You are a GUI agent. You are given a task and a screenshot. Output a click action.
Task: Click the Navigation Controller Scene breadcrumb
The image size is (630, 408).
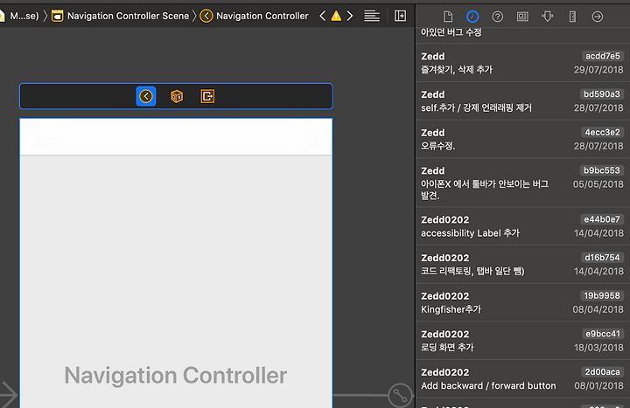tap(128, 16)
